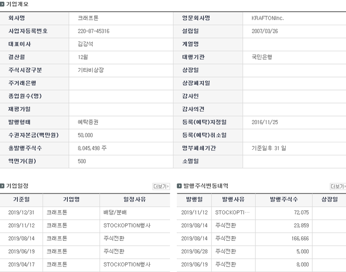
Task: Select agency value 국민은행
Action: pos(262,57)
